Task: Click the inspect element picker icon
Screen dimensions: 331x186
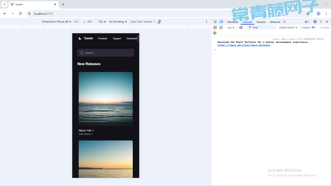Action: [x=215, y=22]
